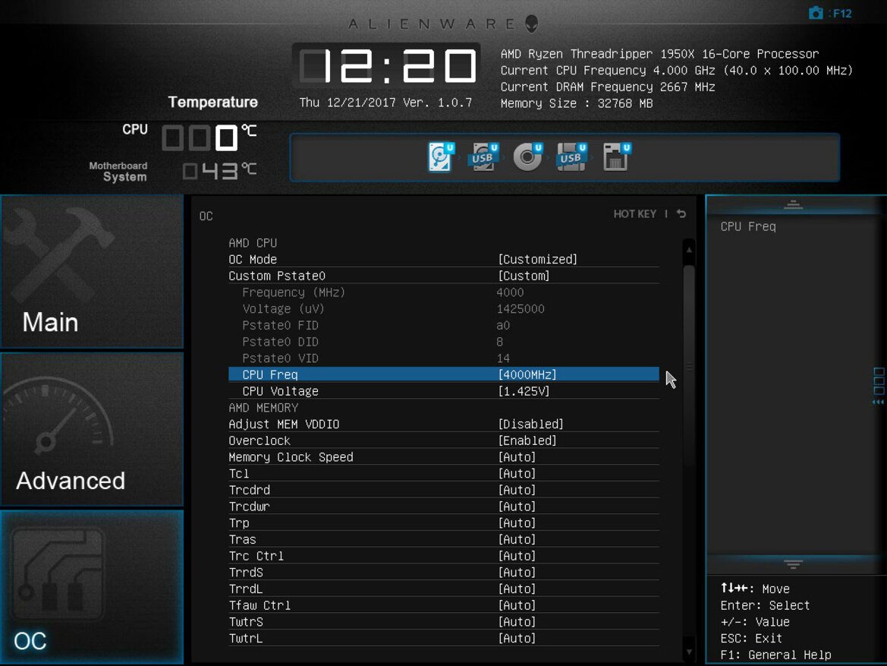The image size is (887, 666).
Task: Click the Threadripper 1950X processor name
Action: (x=659, y=54)
